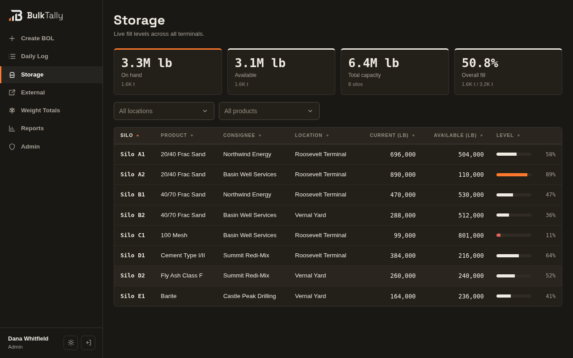This screenshot has width=573, height=358.
Task: Click the 100 Mesh product cell
Action: pyautogui.click(x=174, y=235)
